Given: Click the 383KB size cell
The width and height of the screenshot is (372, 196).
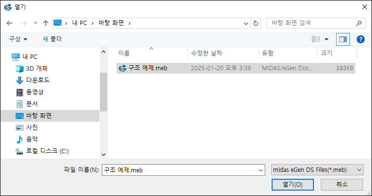Looking at the screenshot, I should click(x=344, y=68).
